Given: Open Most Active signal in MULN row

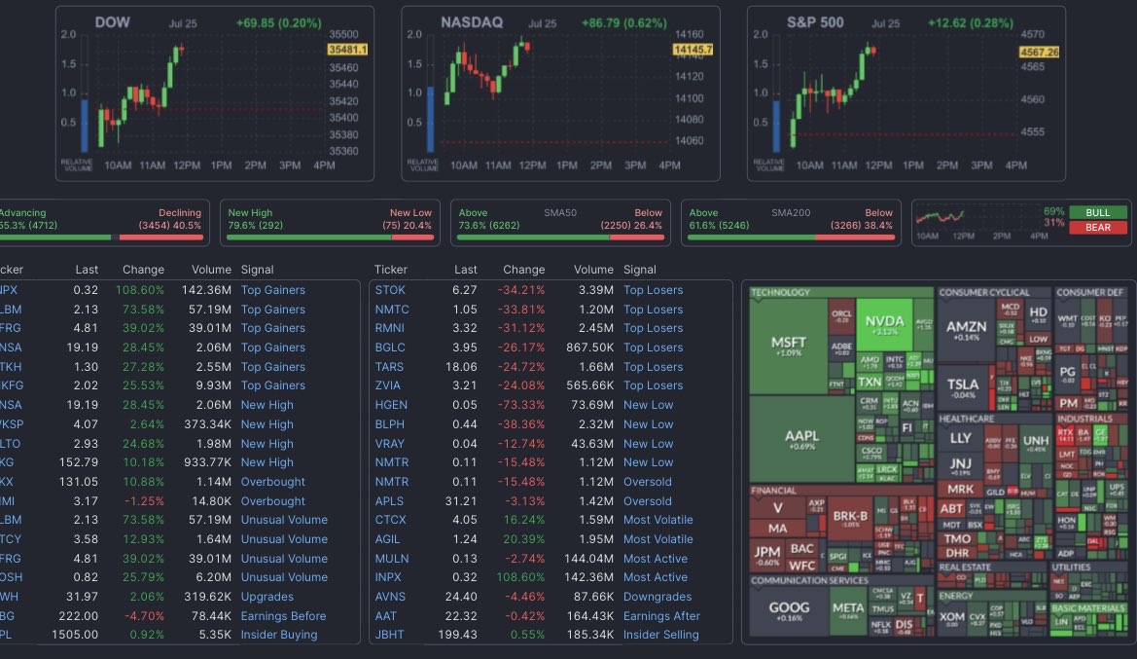Looking at the screenshot, I should click(656, 558).
